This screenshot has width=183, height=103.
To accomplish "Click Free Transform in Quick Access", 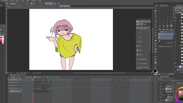I will pos(143,64).
